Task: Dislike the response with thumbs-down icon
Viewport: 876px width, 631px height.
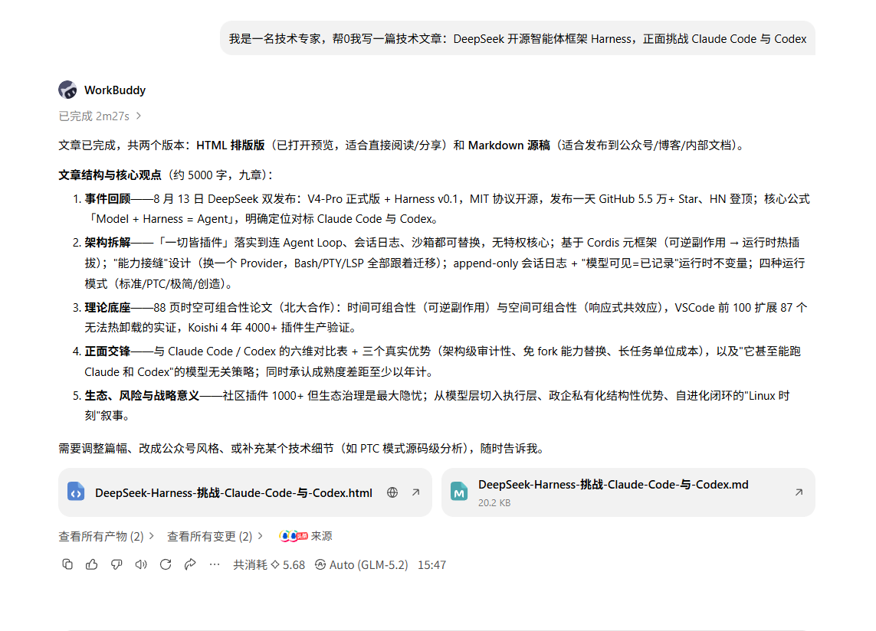Action: tap(116, 564)
